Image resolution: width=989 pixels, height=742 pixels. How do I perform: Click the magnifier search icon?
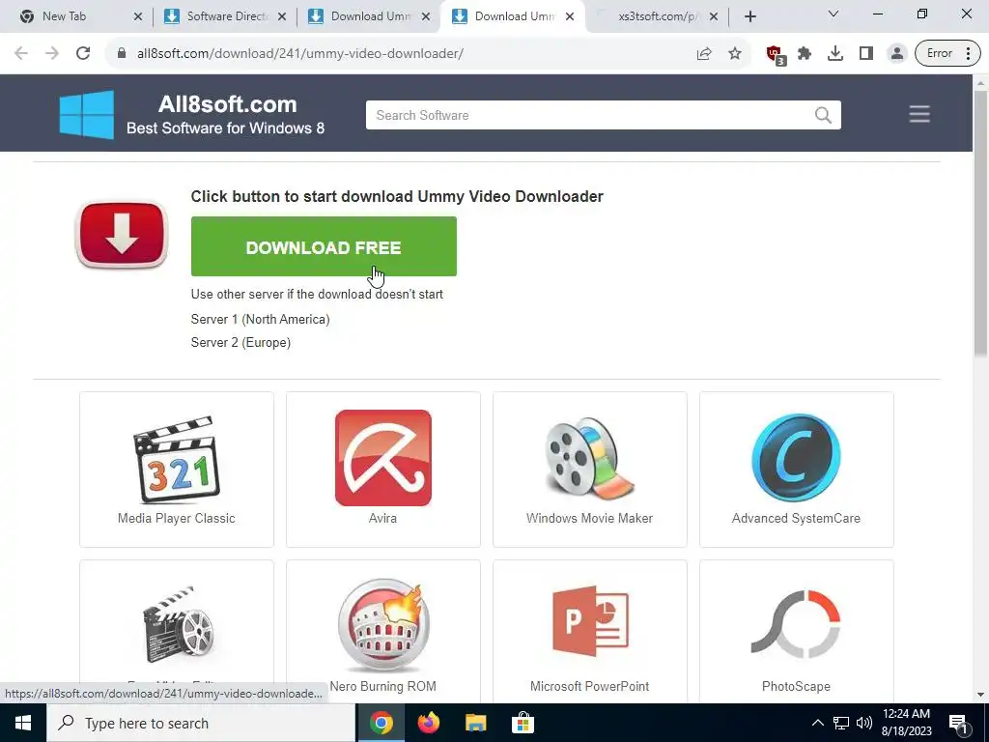click(x=823, y=115)
